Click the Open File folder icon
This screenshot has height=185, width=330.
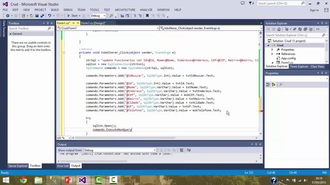[31, 16]
